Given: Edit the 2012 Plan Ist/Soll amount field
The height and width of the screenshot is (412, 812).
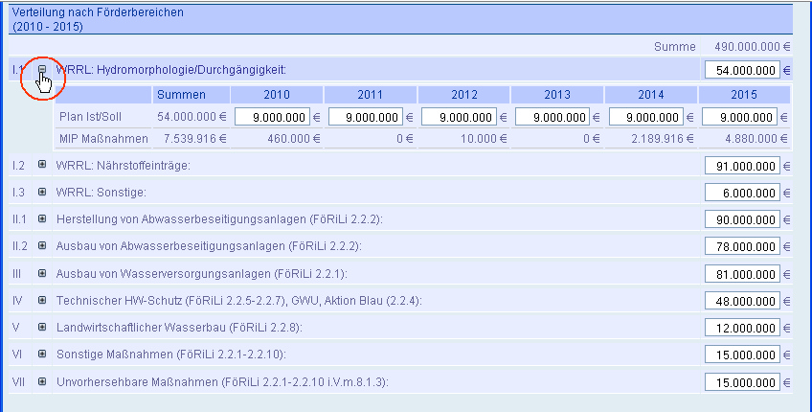Looking at the screenshot, I should (x=459, y=117).
